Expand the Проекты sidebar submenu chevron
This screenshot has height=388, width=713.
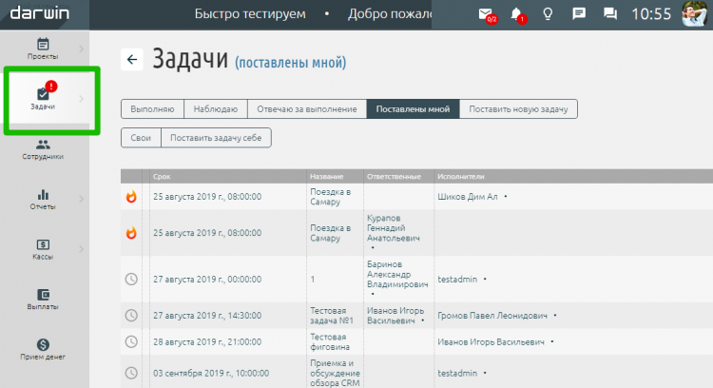click(x=81, y=48)
